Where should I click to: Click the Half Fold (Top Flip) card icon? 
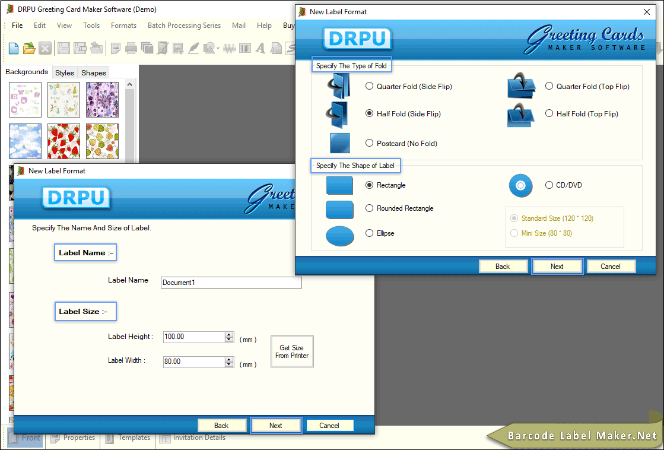tap(521, 115)
